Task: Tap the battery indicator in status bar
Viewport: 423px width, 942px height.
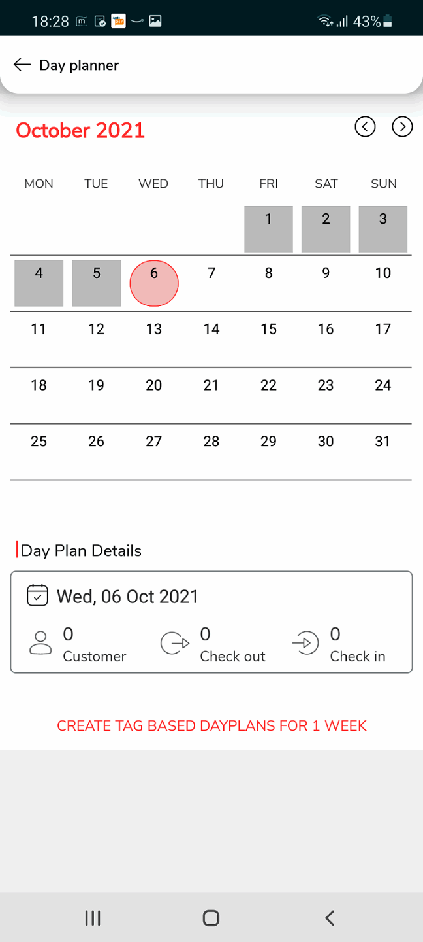Action: click(x=388, y=22)
